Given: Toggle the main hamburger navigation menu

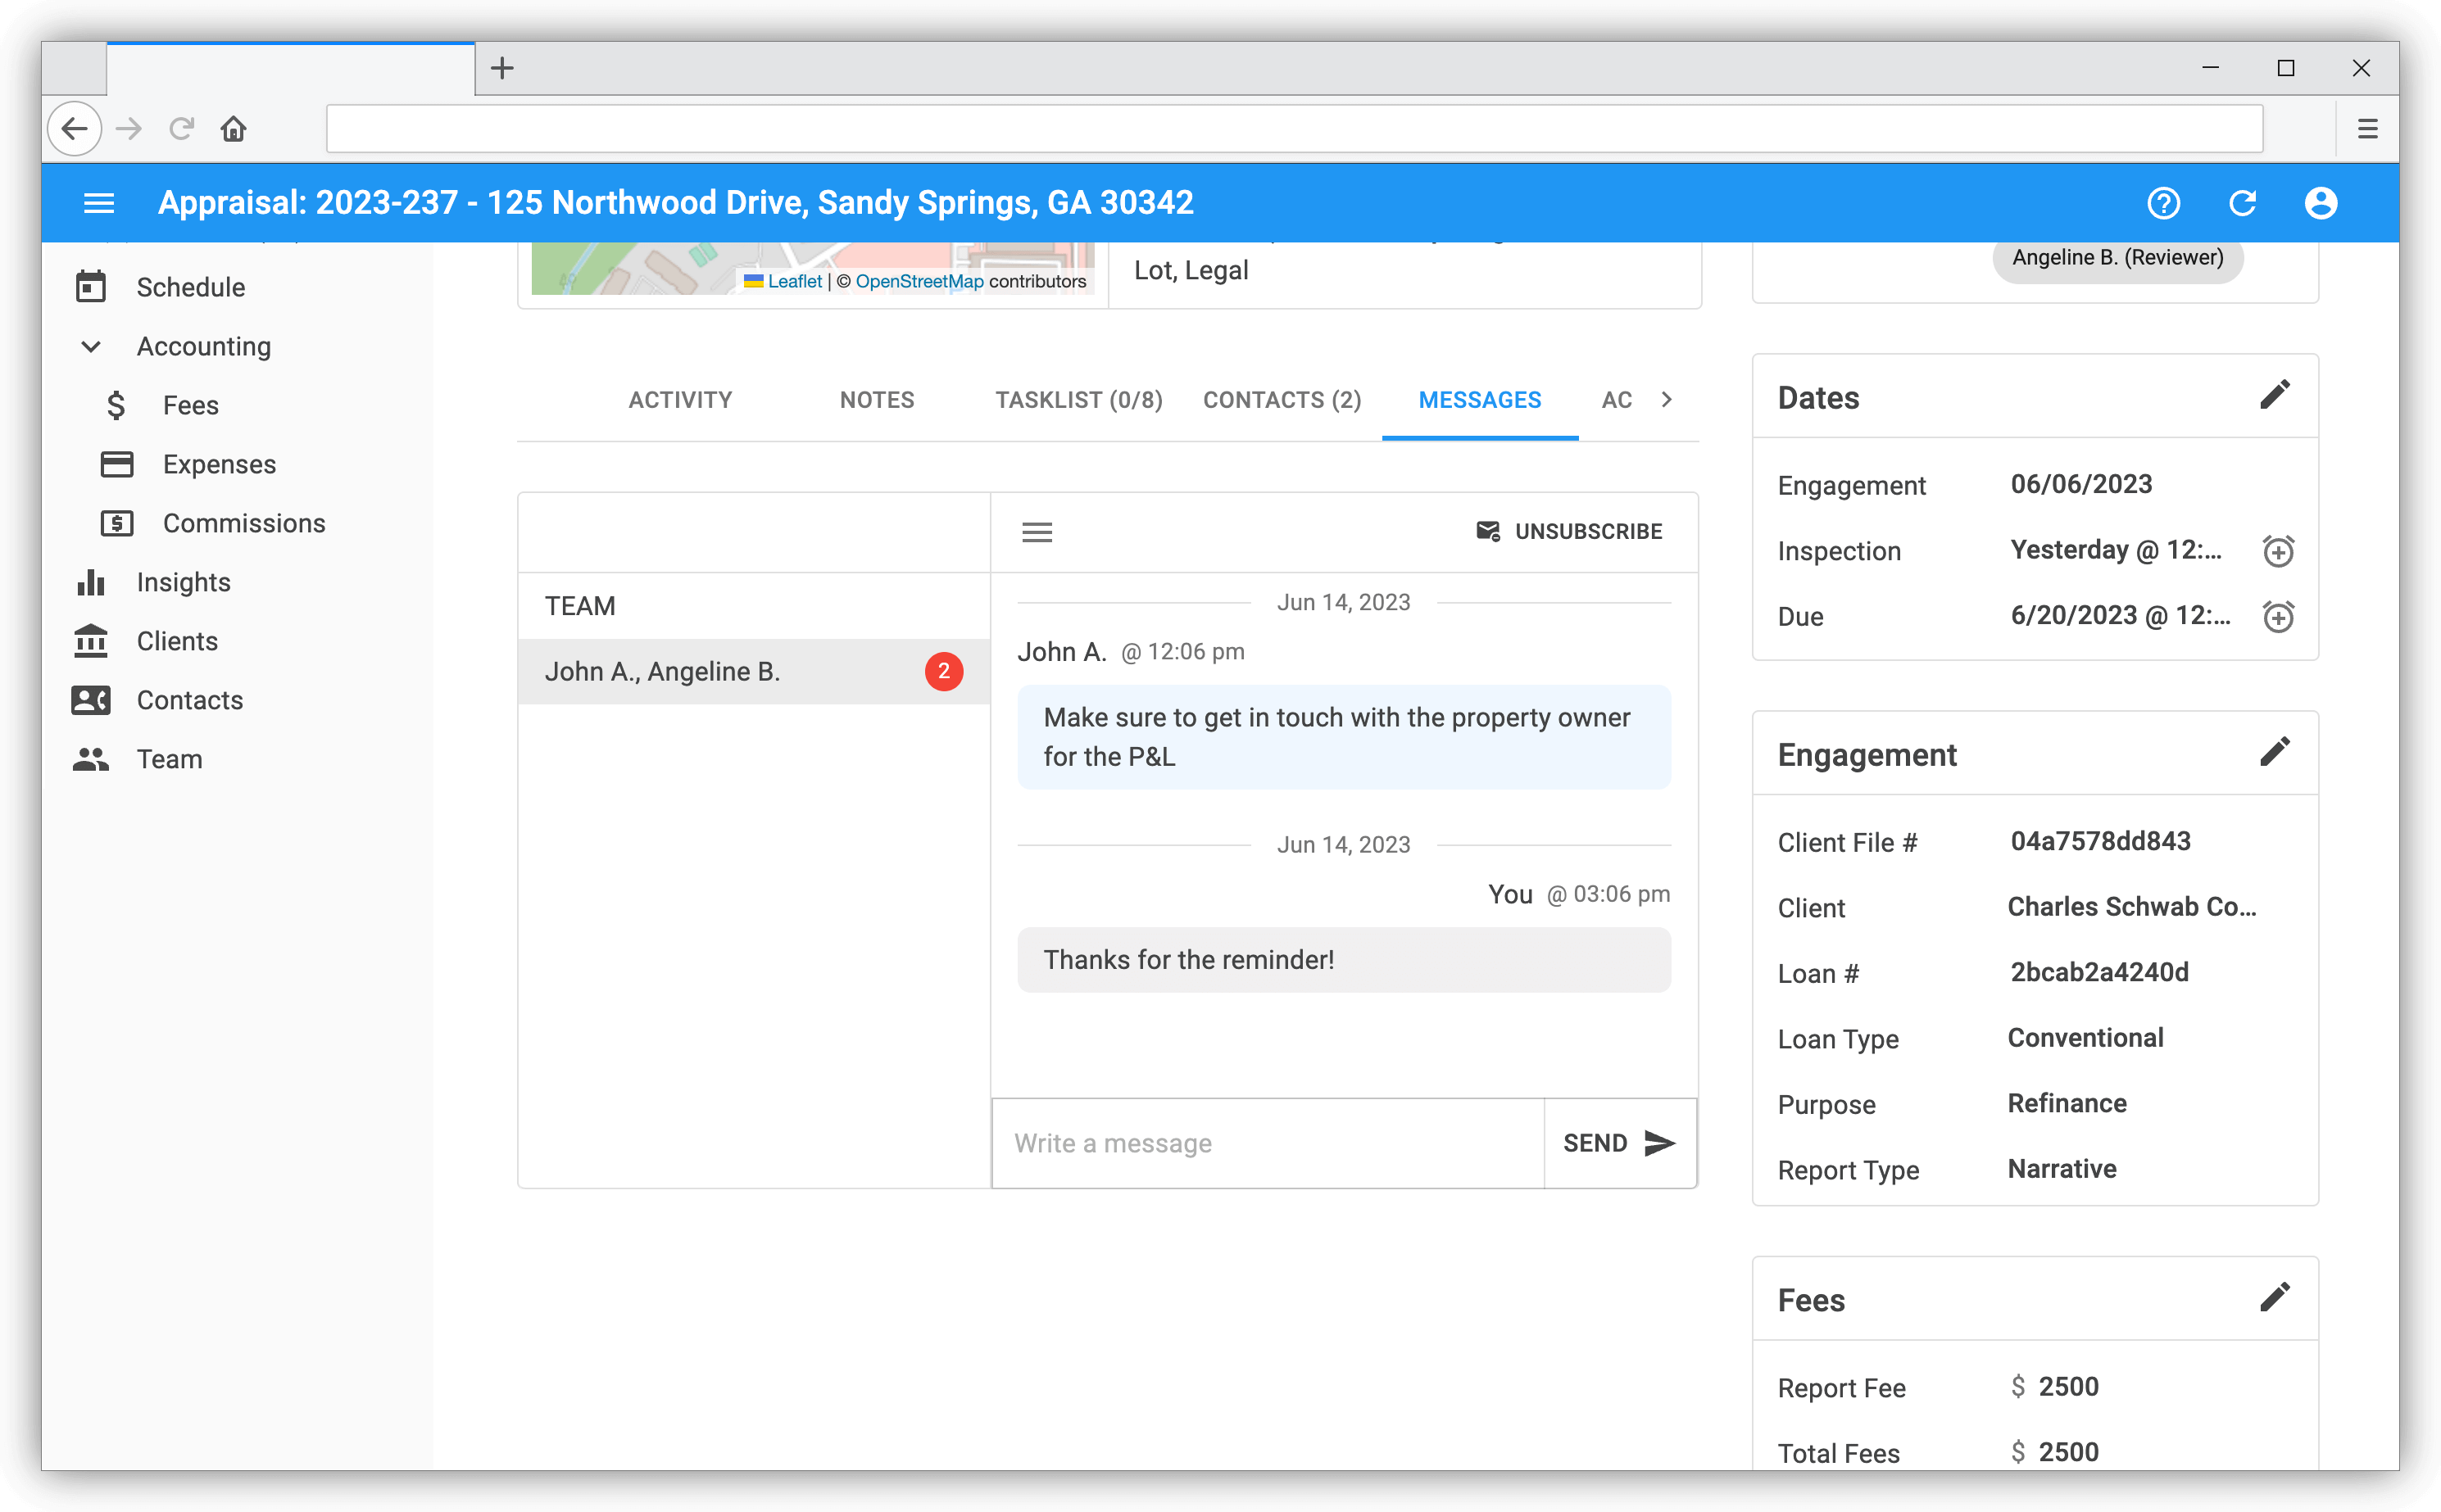Looking at the screenshot, I should (x=99, y=203).
